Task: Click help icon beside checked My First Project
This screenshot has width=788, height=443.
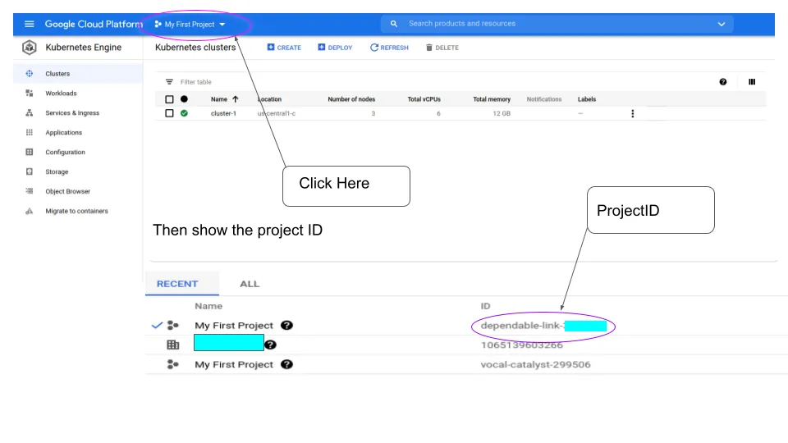Action: pyautogui.click(x=286, y=325)
